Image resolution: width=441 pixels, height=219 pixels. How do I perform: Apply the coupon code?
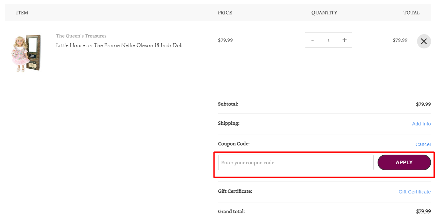pos(404,163)
